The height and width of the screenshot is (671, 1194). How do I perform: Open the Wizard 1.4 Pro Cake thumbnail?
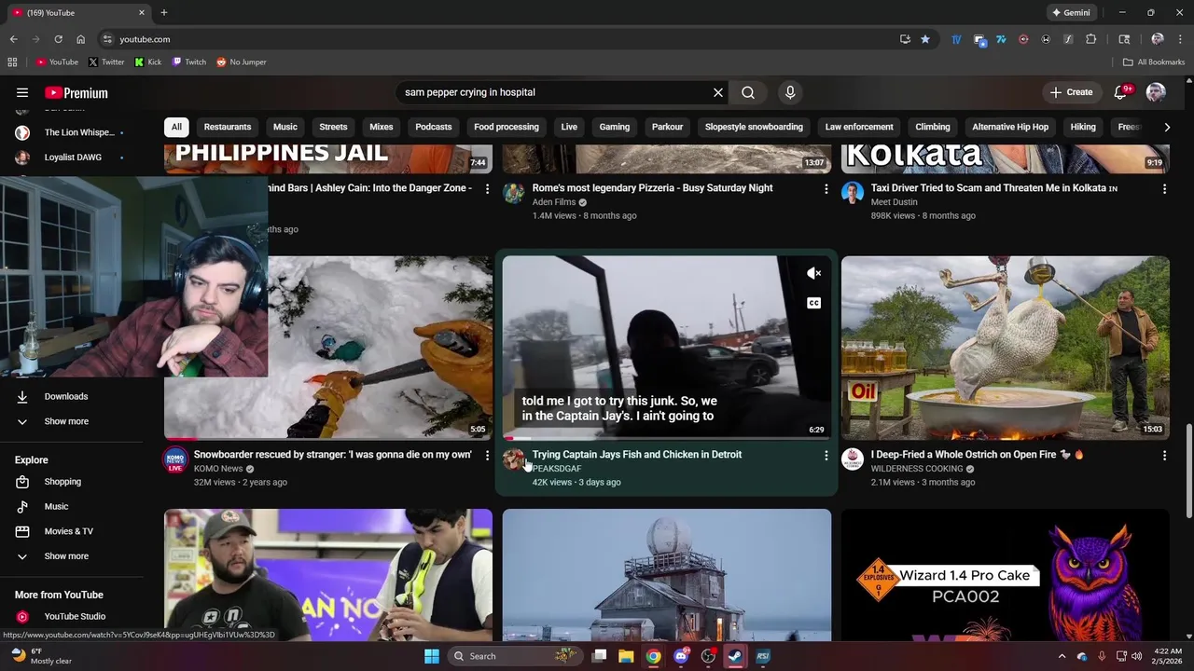click(x=1006, y=575)
